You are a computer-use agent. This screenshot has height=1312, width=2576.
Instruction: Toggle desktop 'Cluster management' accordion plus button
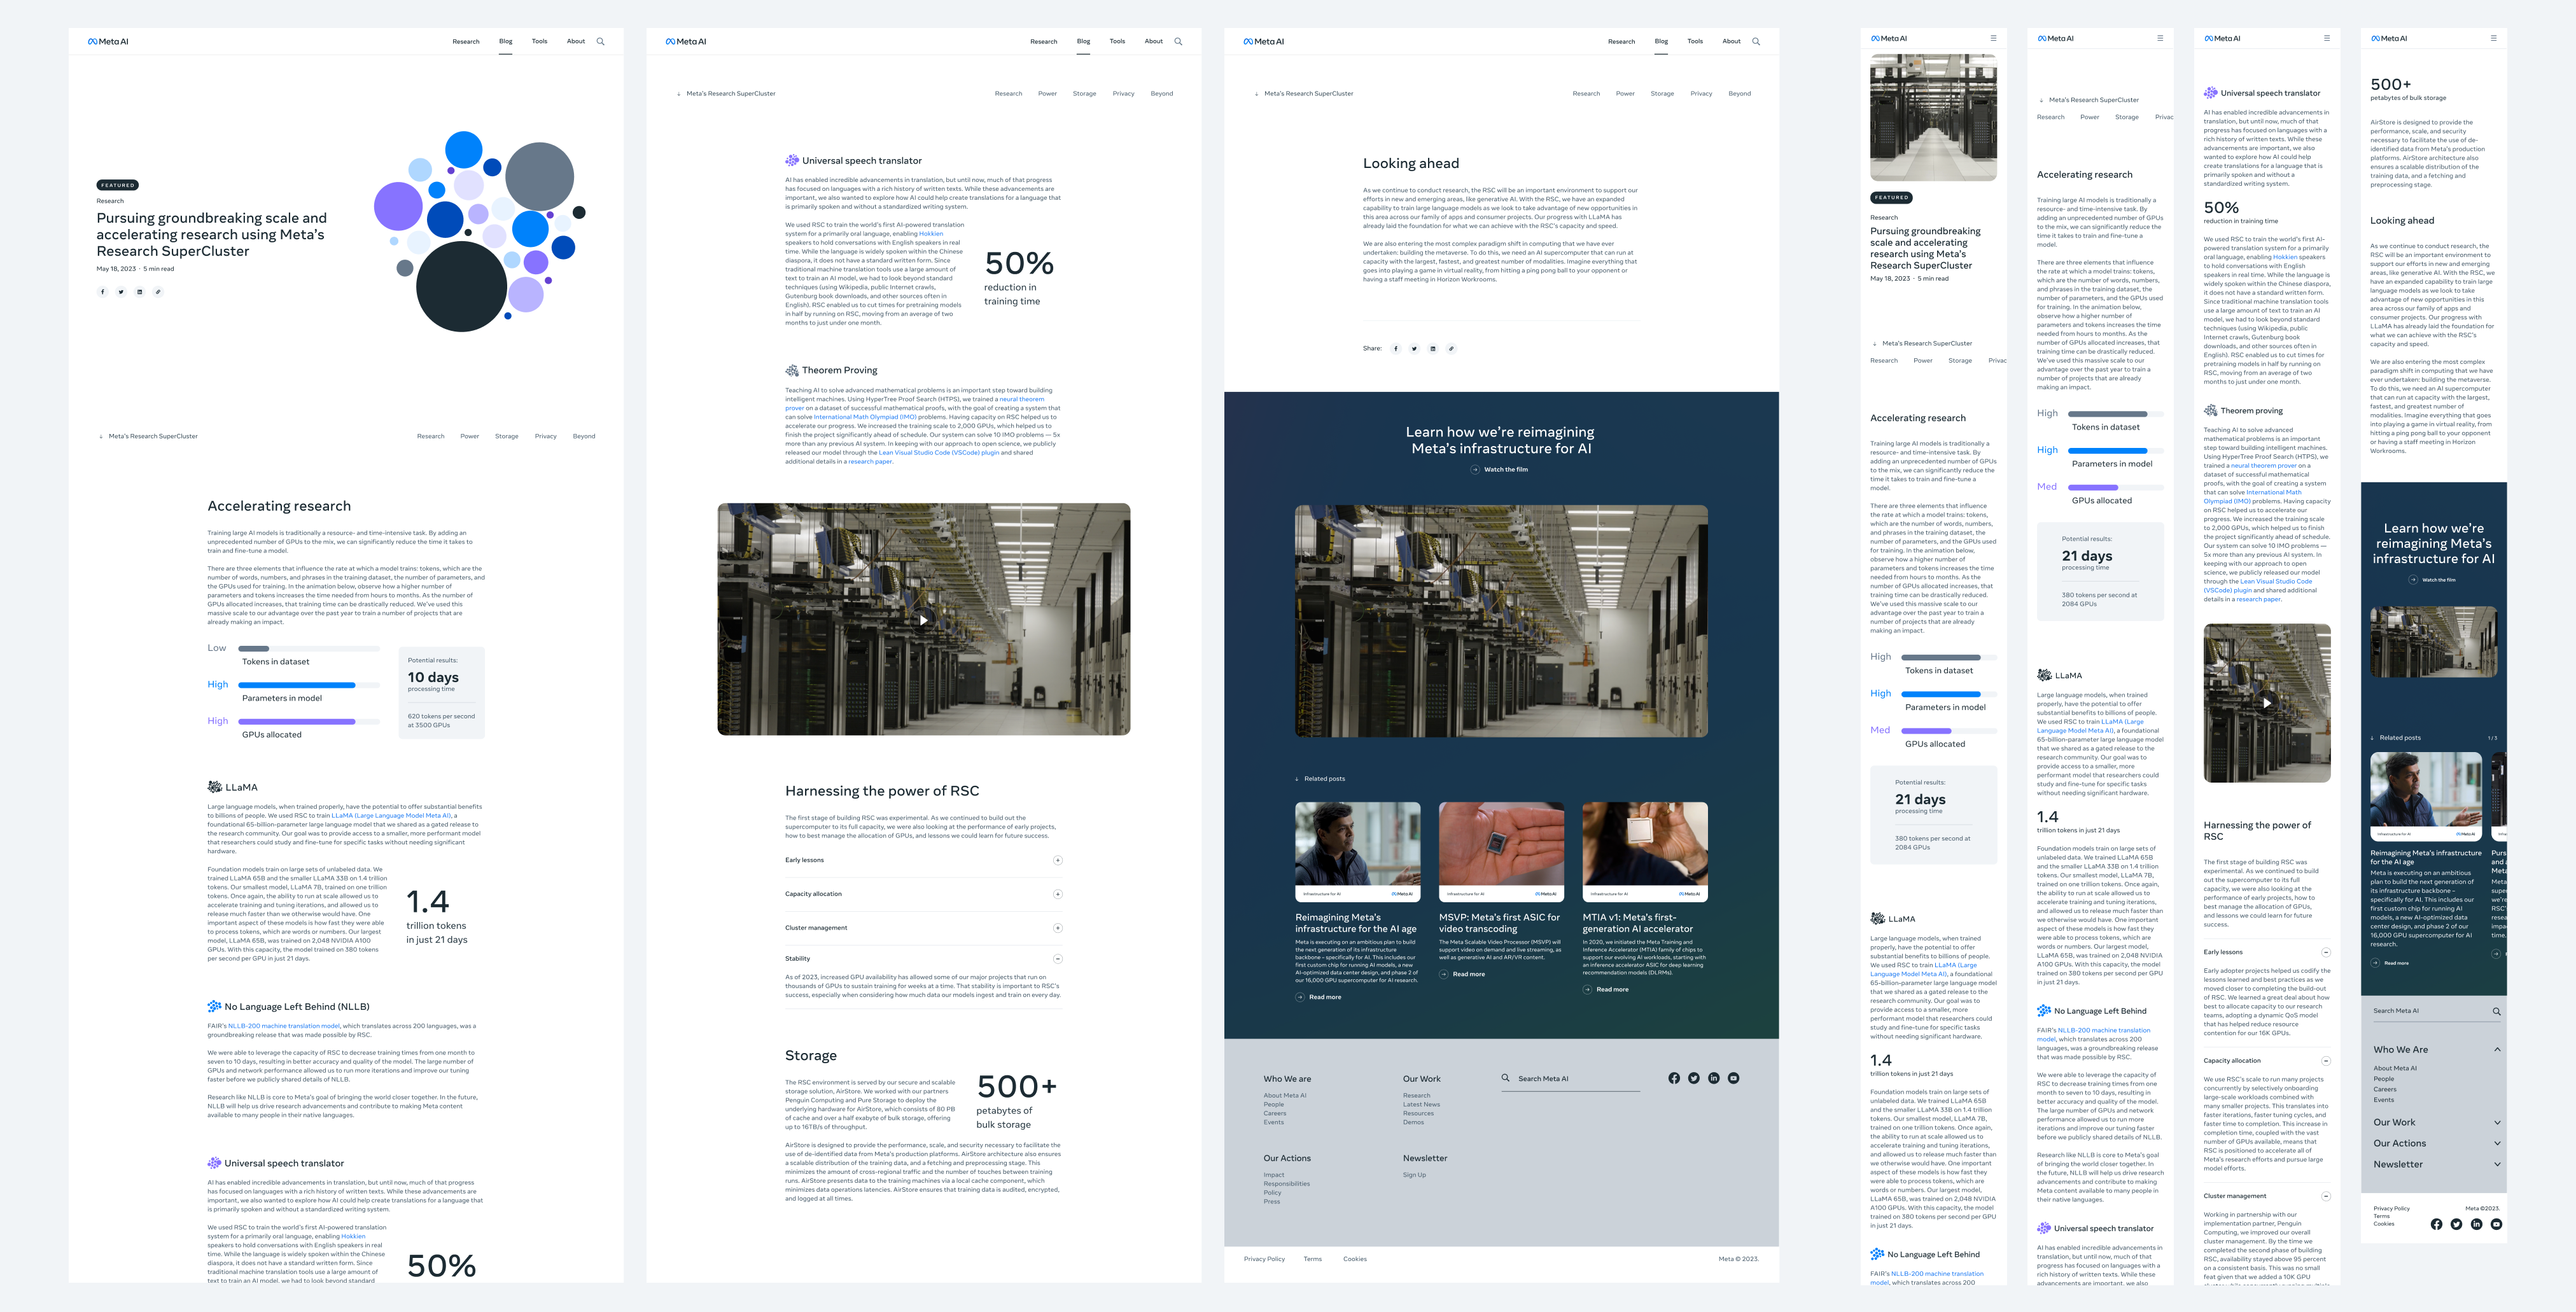click(1057, 928)
